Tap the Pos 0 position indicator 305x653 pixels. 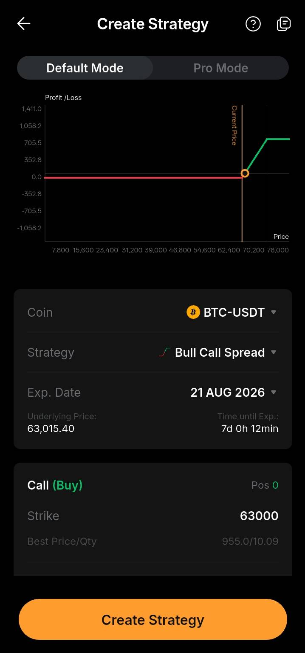point(265,485)
